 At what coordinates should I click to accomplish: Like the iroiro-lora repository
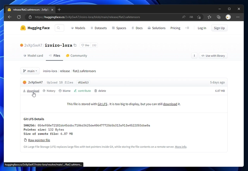click(85, 45)
